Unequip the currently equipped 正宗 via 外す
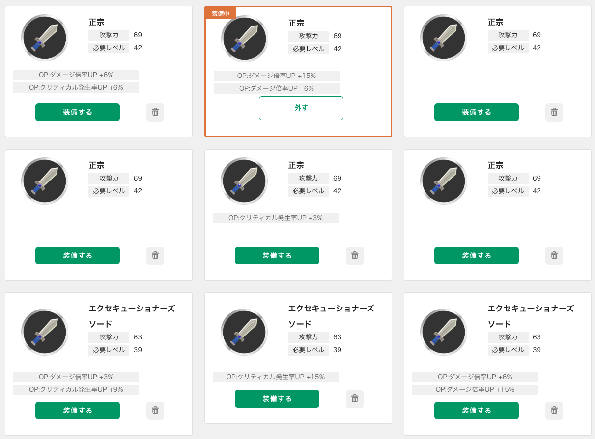 [301, 108]
